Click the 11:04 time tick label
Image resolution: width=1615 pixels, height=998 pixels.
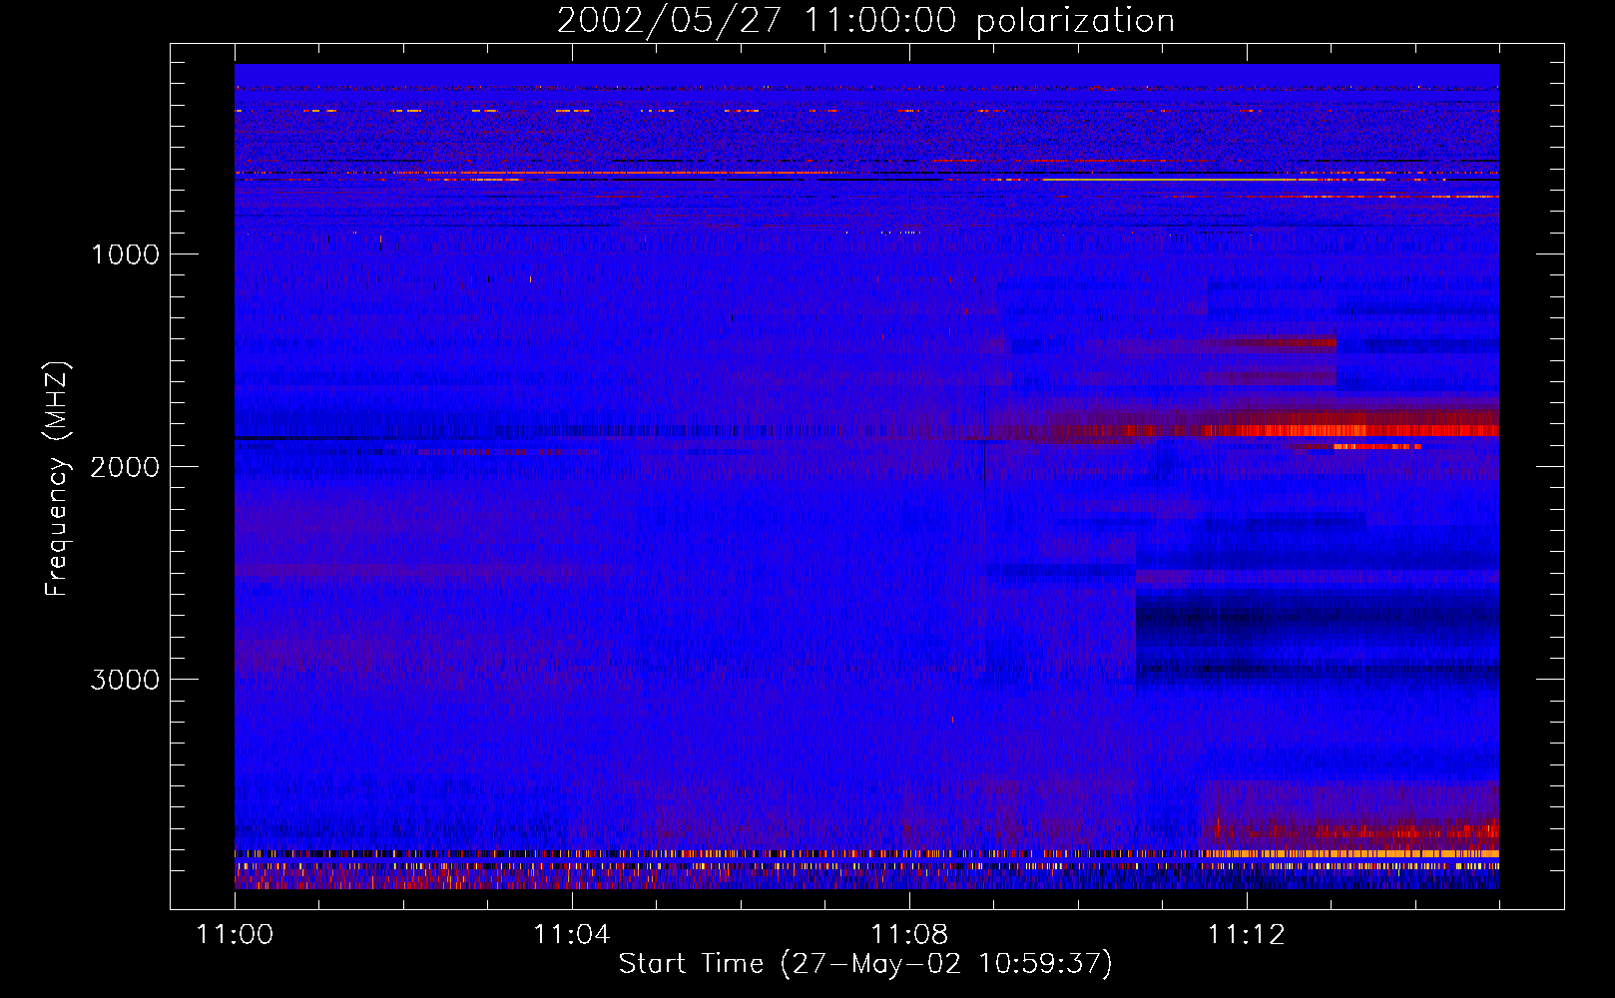(x=572, y=934)
